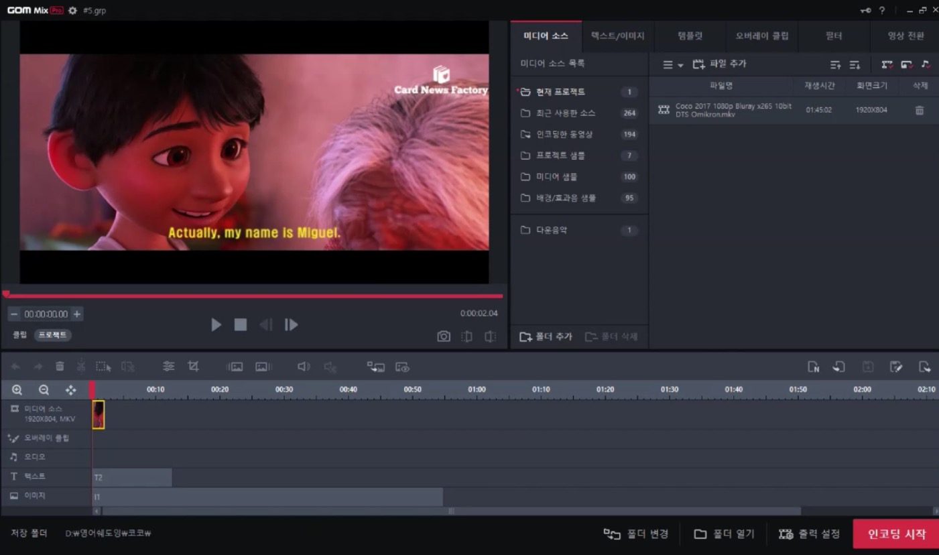
Task: Switch to the 텍스트/이미지 tab
Action: (617, 36)
